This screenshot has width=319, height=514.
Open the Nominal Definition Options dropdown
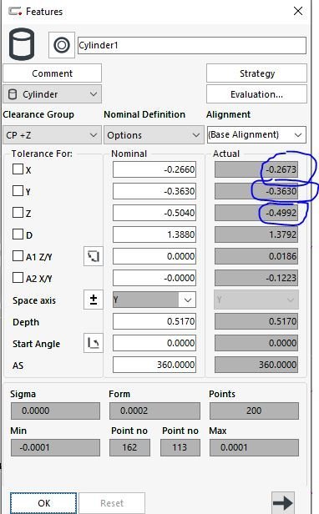pyautogui.click(x=154, y=135)
